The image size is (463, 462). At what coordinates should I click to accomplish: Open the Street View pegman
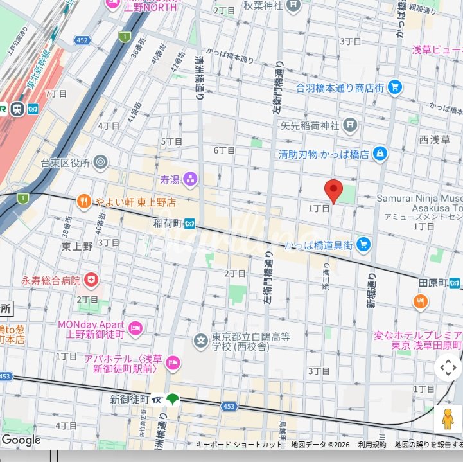(x=448, y=418)
